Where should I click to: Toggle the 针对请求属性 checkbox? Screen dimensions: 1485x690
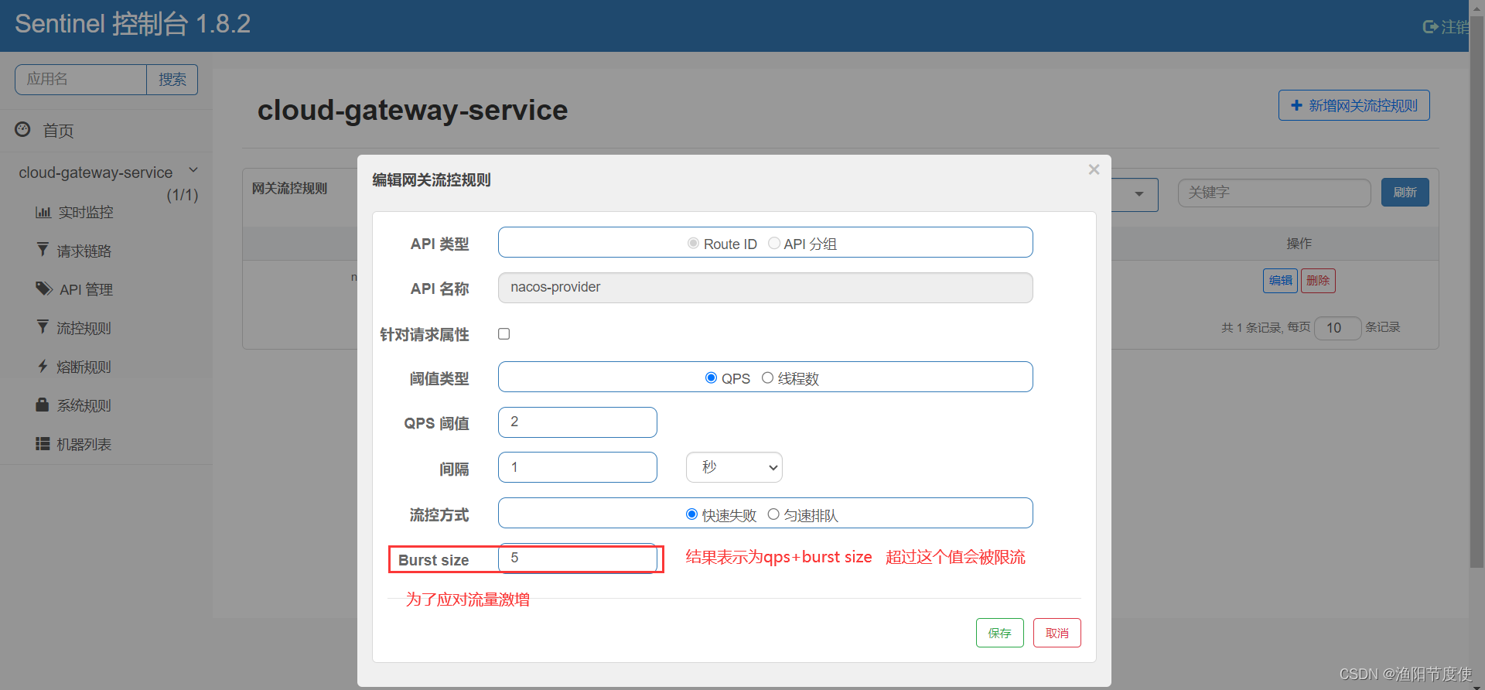click(x=504, y=333)
